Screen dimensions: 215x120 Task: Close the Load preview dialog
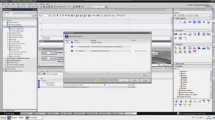[150, 33]
